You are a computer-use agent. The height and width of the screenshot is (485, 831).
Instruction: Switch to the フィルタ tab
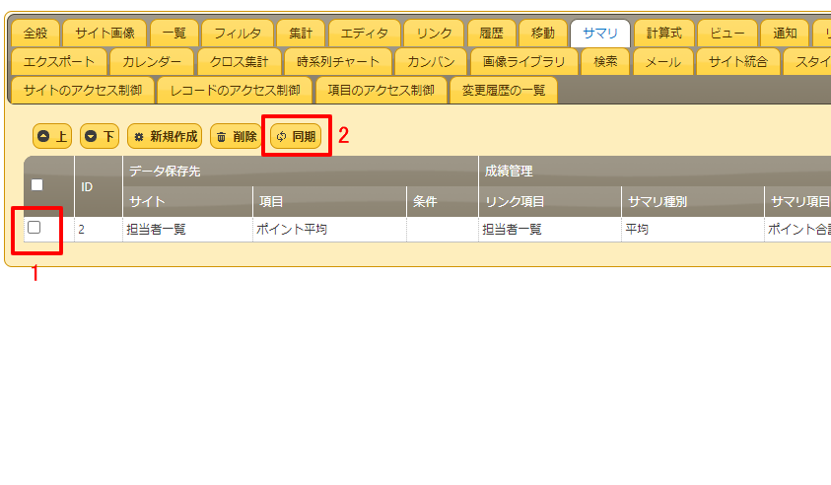[x=238, y=34]
